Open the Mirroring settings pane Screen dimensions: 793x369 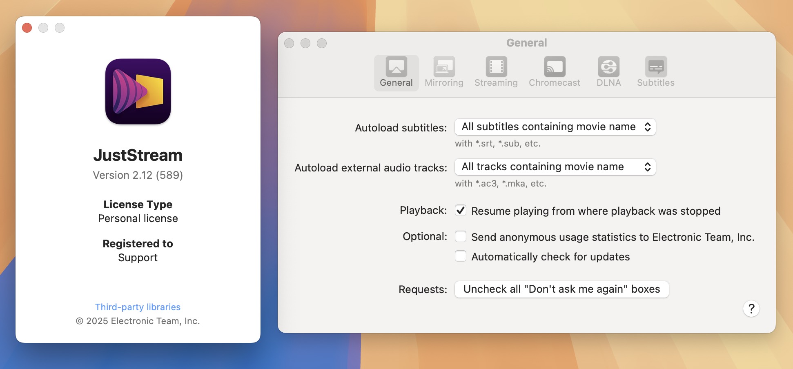point(444,67)
